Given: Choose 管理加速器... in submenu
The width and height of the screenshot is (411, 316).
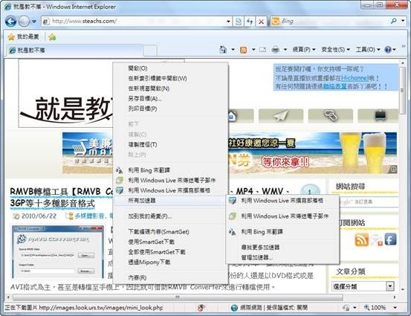Looking at the screenshot, I should point(282,257).
